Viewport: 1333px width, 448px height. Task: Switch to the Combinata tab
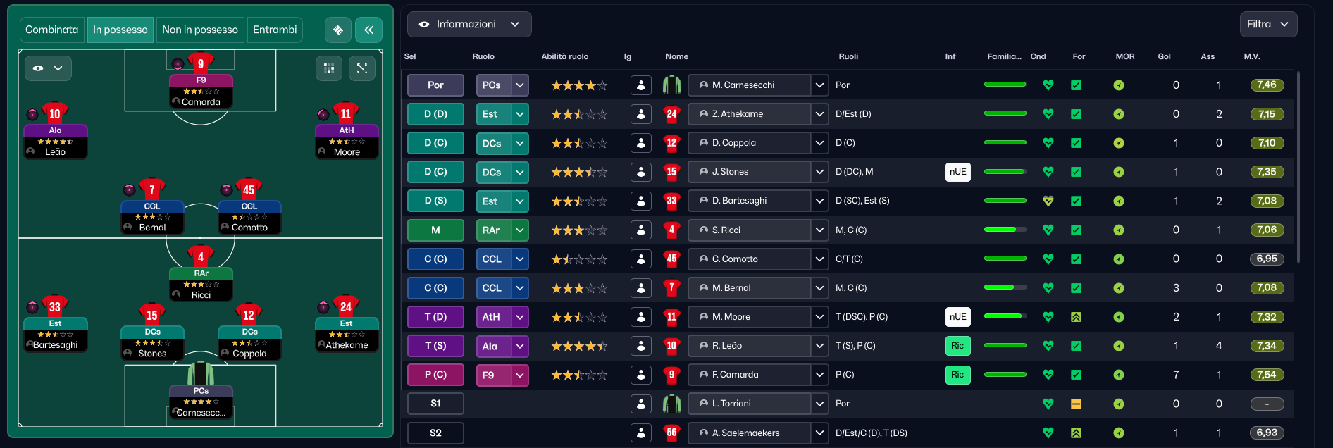coord(51,30)
